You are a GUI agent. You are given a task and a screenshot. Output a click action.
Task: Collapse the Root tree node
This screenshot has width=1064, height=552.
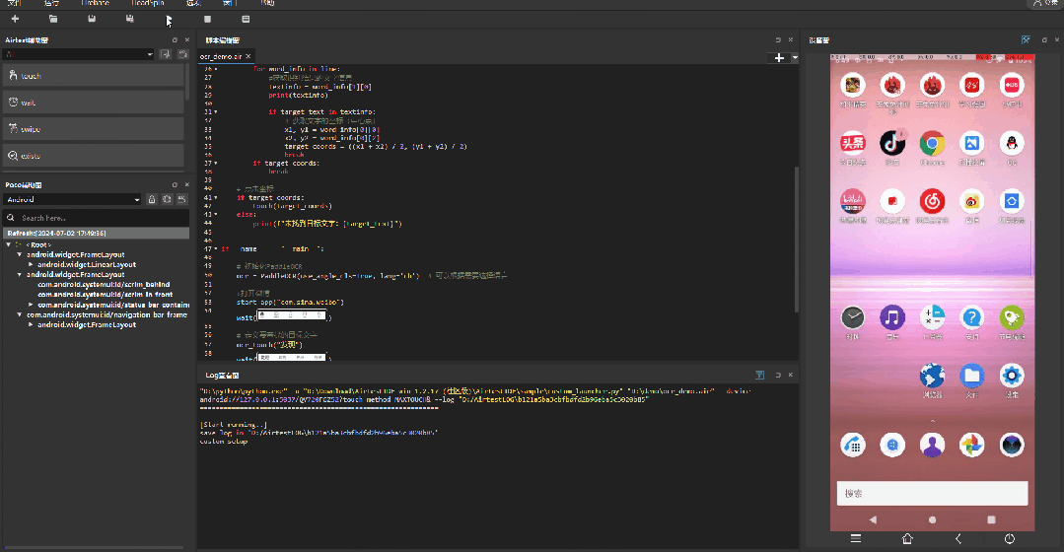click(x=9, y=244)
